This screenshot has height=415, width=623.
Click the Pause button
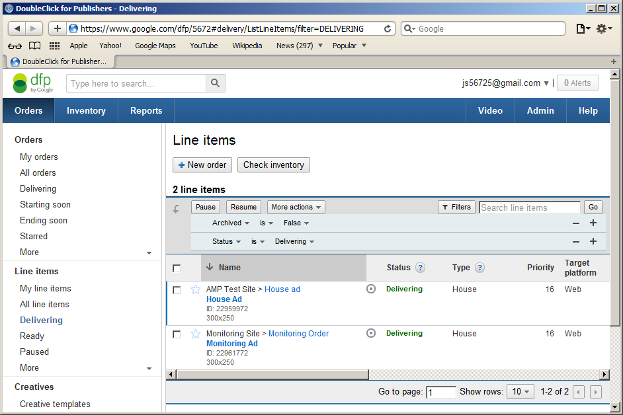(x=206, y=207)
